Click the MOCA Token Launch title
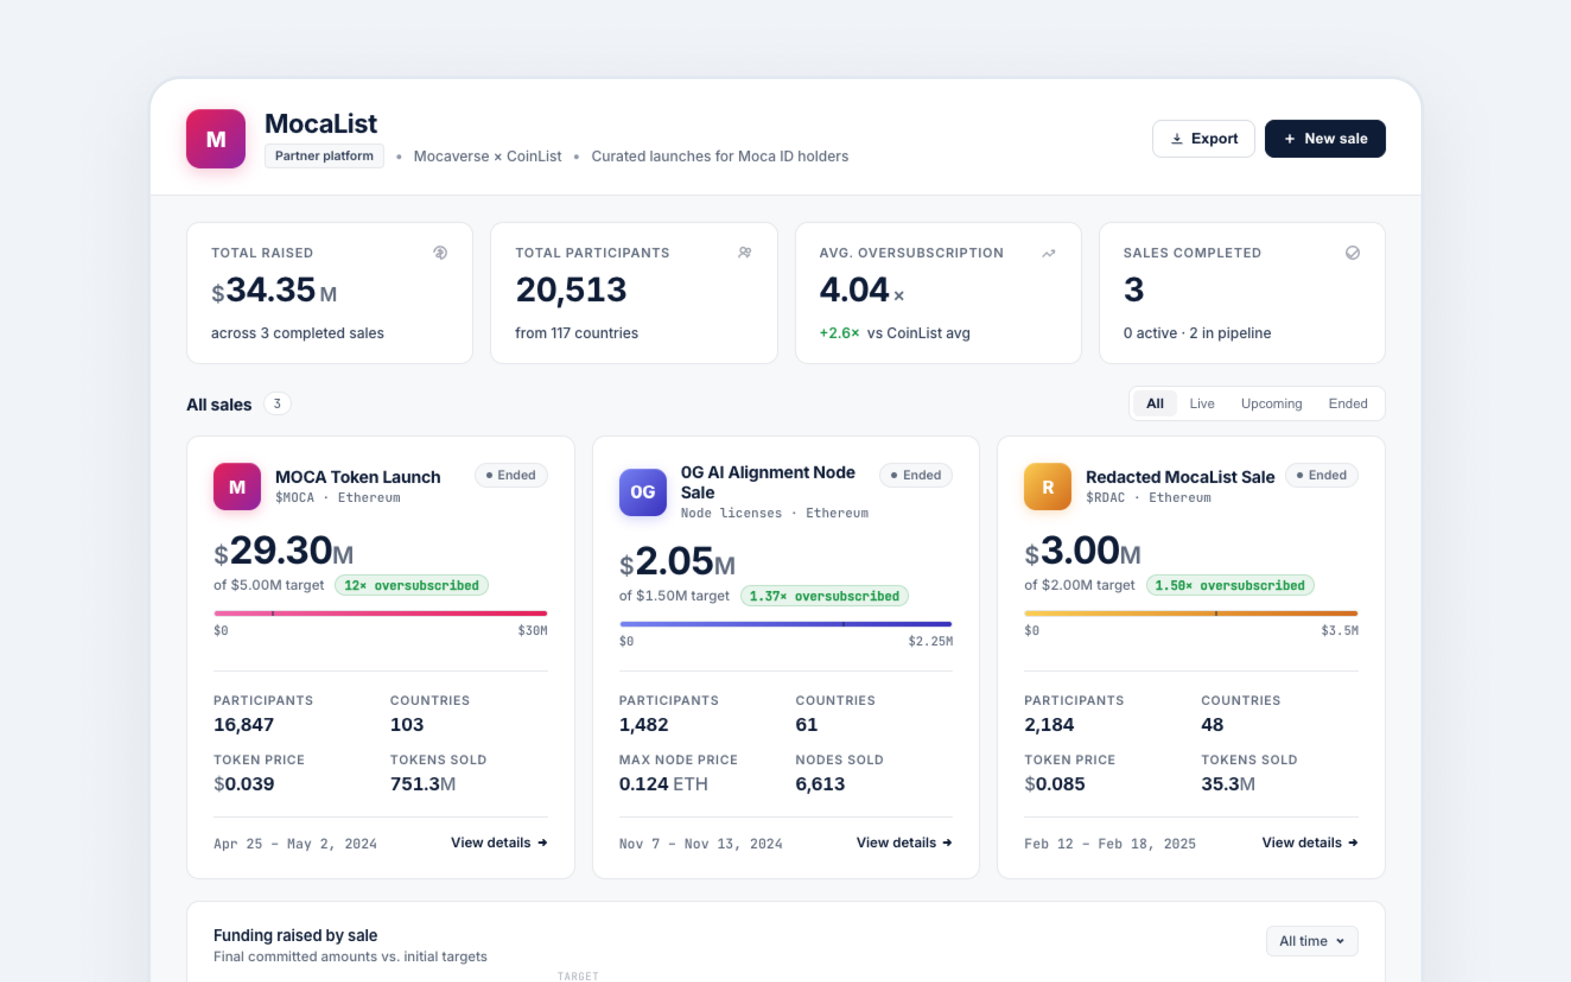The height and width of the screenshot is (982, 1571). [x=358, y=477]
